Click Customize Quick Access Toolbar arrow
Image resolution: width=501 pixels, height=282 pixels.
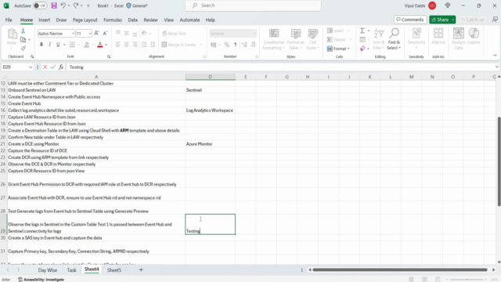point(88,5)
